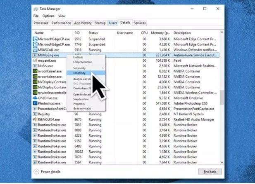Click the End task button at bottom
255x184 pixels.
[x=210, y=172]
